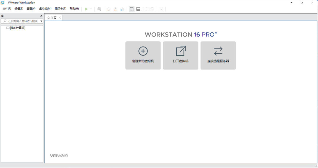Screen dimensions: 318x168
Task: Expand the library search dropdown arrow
Action: [x=42, y=21]
